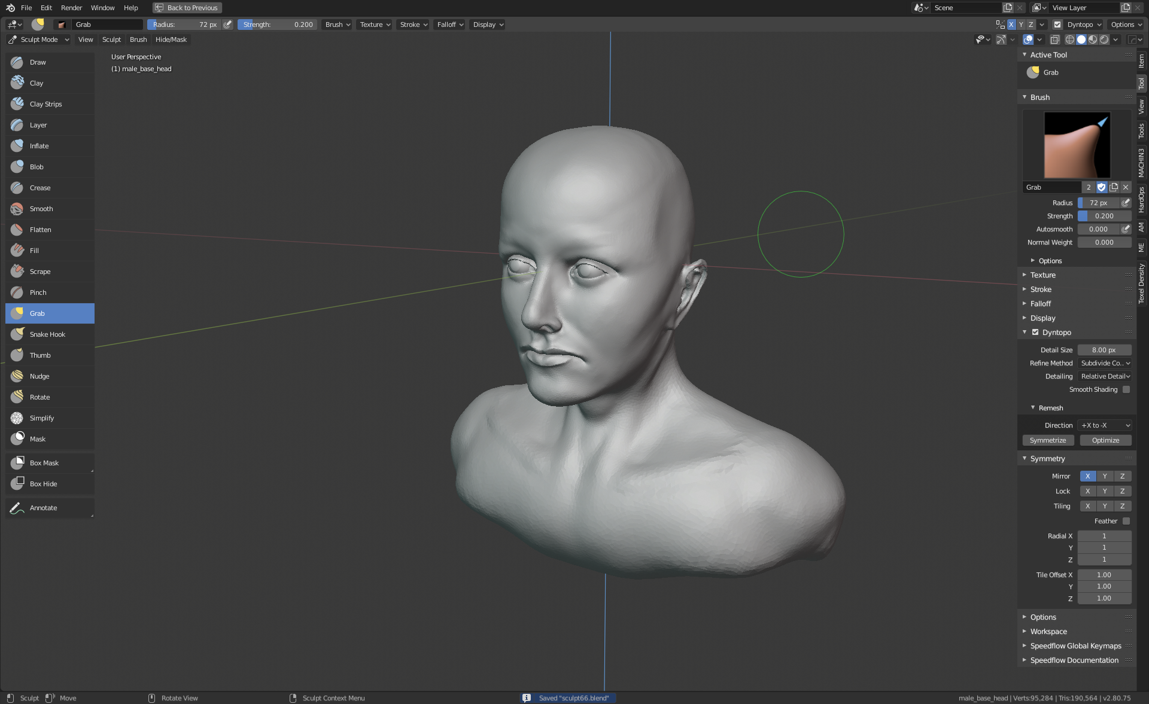Open the Sculpt Mode selector

point(39,39)
